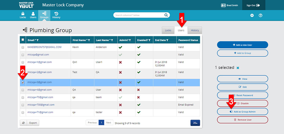Click the Export button
Image resolution: width=284 pixels, height=134 pixels.
click(x=33, y=123)
